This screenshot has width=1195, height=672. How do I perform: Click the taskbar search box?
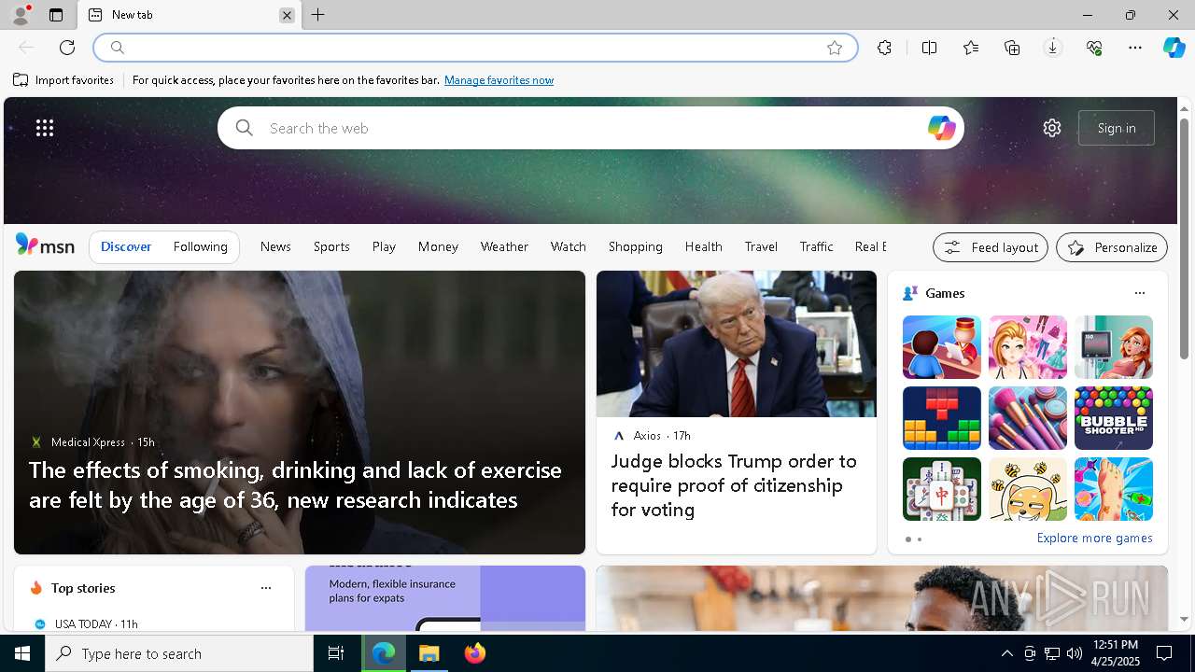179,653
